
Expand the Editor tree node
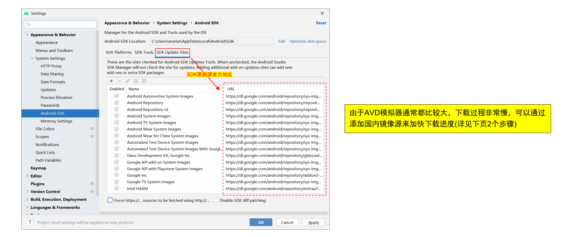(27, 176)
